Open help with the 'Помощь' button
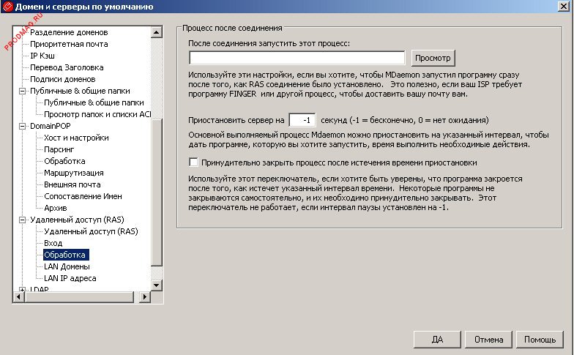 tap(540, 340)
